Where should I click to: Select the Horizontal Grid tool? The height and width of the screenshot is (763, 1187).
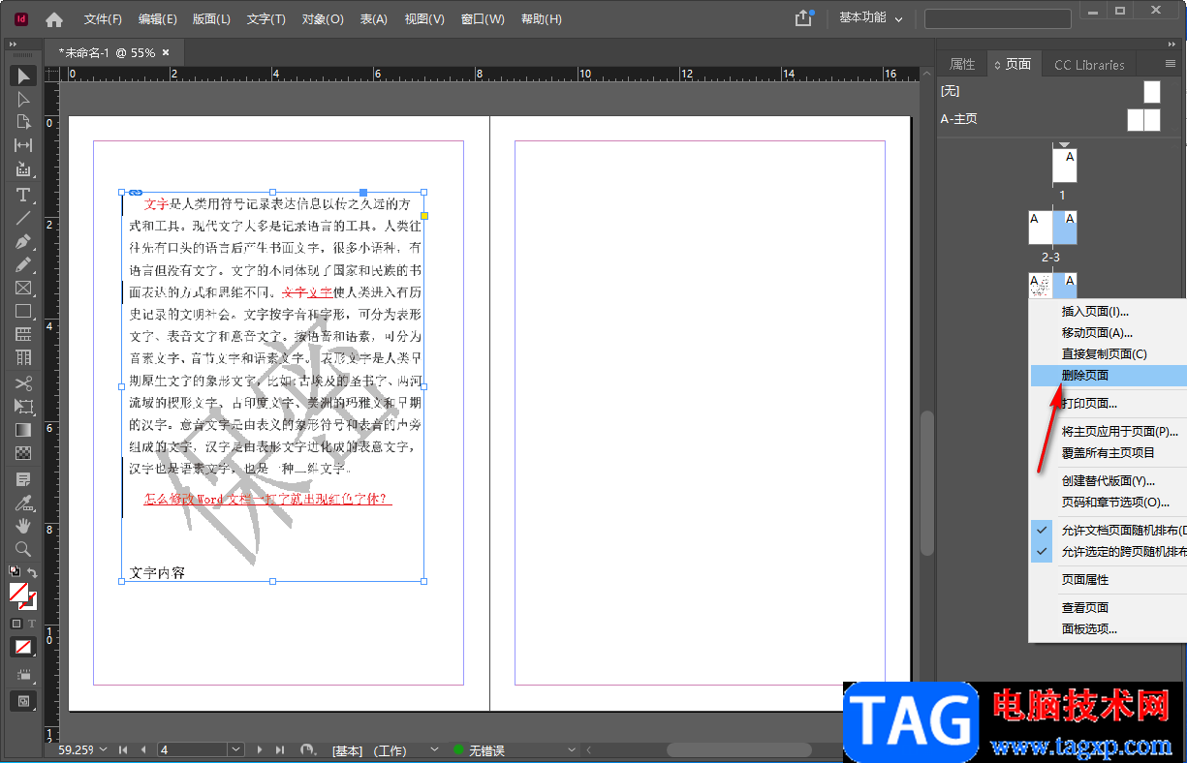[23, 334]
